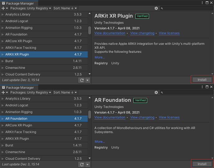The height and width of the screenshot is (168, 214).
Task: Select the Package Manager tab in the bottom window
Action: coord(19,88)
